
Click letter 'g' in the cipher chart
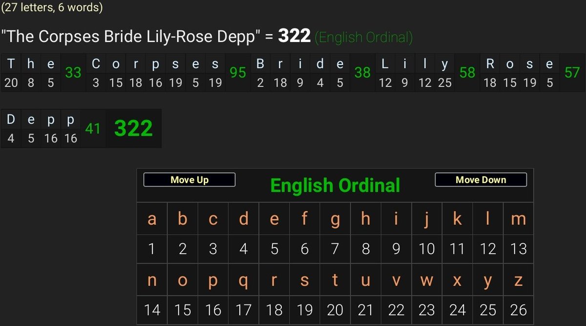(335, 219)
